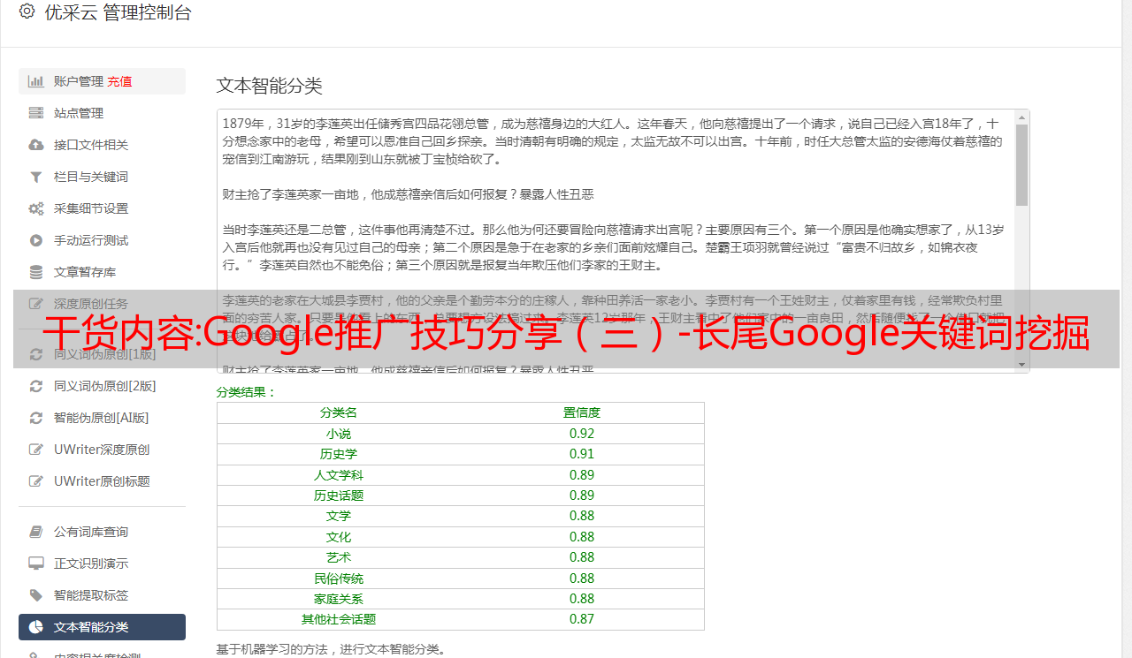Click the bar chart icon for 账户管理
The image size is (1132, 658).
coord(36,81)
